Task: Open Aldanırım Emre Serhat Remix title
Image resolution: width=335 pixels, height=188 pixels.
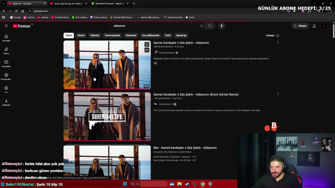Action: tap(196, 95)
